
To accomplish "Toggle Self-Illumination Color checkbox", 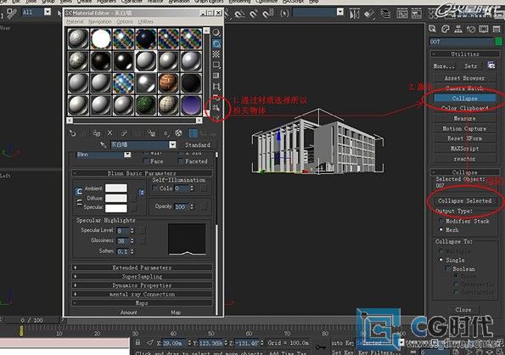I will (155, 188).
